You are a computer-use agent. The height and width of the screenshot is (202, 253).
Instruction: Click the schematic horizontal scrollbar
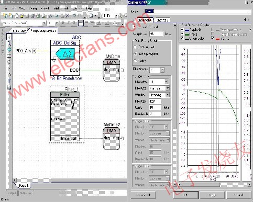[x=70, y=180]
